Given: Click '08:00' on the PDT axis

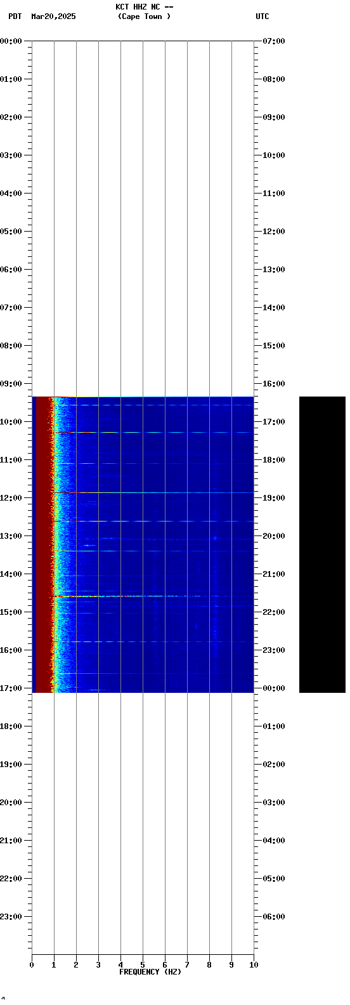Looking at the screenshot, I should pyautogui.click(x=11, y=346).
